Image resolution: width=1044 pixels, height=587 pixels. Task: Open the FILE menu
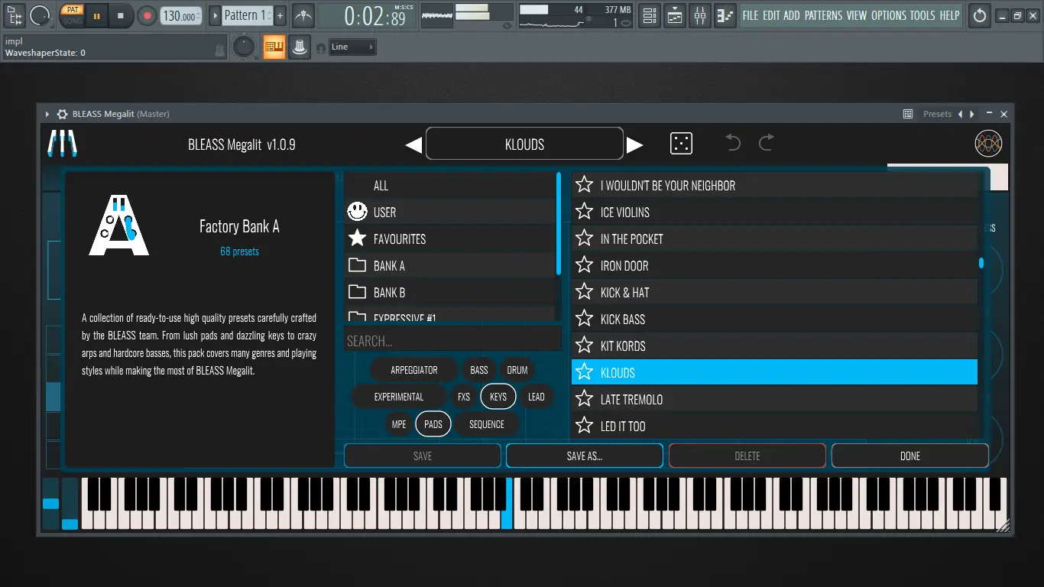click(751, 15)
